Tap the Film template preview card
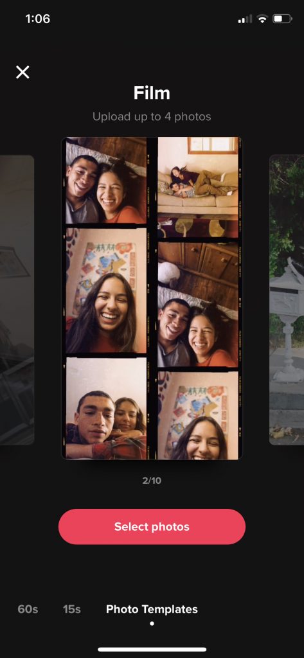Screen dimensions: 304x658 point(152,298)
